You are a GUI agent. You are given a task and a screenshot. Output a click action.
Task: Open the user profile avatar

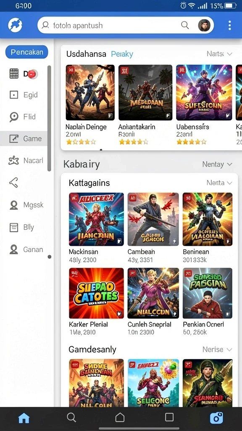[204, 25]
